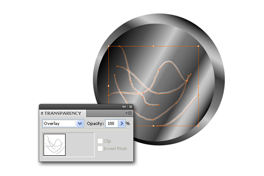
Task: Select the Transparency panel tab
Action: (63, 114)
